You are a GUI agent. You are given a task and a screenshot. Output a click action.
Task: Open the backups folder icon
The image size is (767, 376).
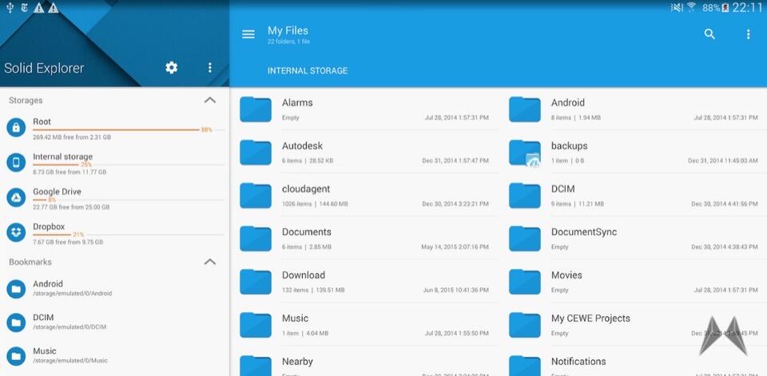click(524, 152)
